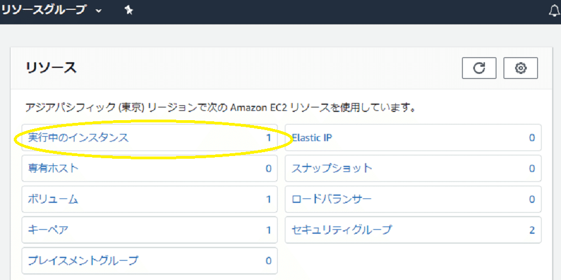Click the pin shortcut icon
The height and width of the screenshot is (280, 561).
[x=129, y=10]
